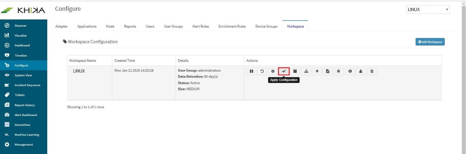Open Machine Learning in the sidebar

[x=24, y=135]
